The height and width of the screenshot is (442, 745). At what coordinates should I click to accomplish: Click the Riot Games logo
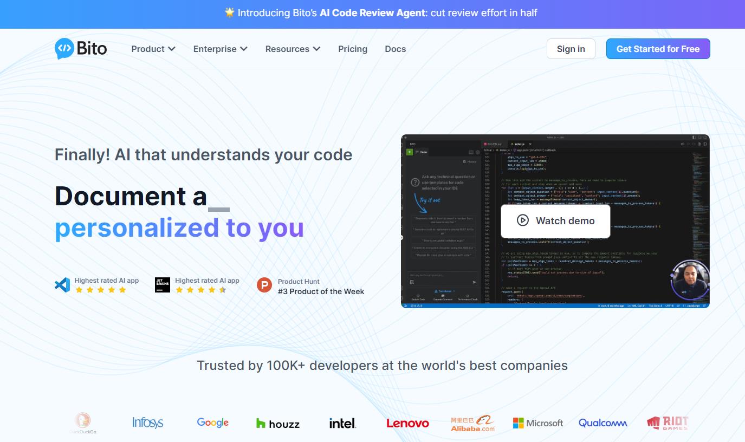point(668,423)
